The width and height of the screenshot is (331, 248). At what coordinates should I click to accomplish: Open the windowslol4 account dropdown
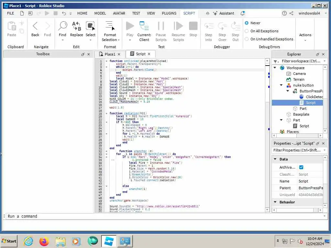click(x=326, y=13)
